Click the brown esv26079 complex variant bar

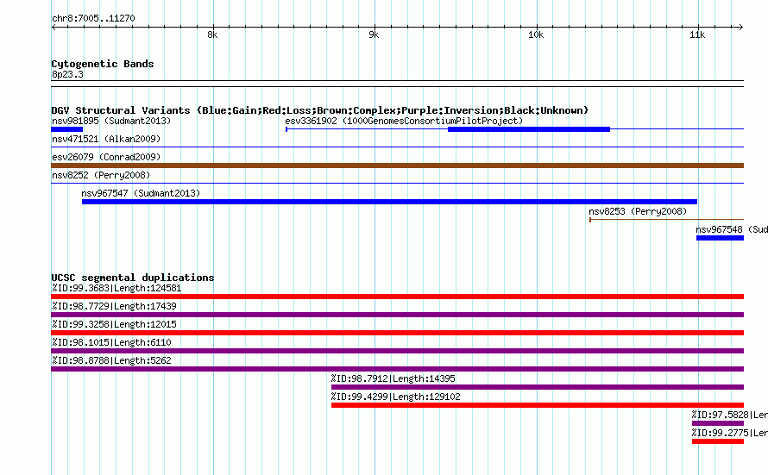coord(397,166)
